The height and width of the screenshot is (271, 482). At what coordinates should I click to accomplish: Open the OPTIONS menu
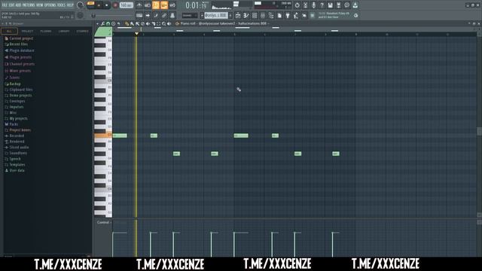[50, 5]
